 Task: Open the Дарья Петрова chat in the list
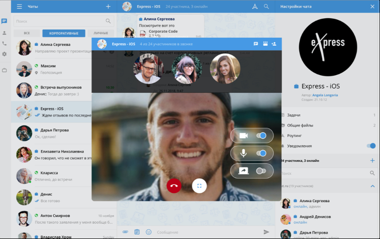pos(52,133)
